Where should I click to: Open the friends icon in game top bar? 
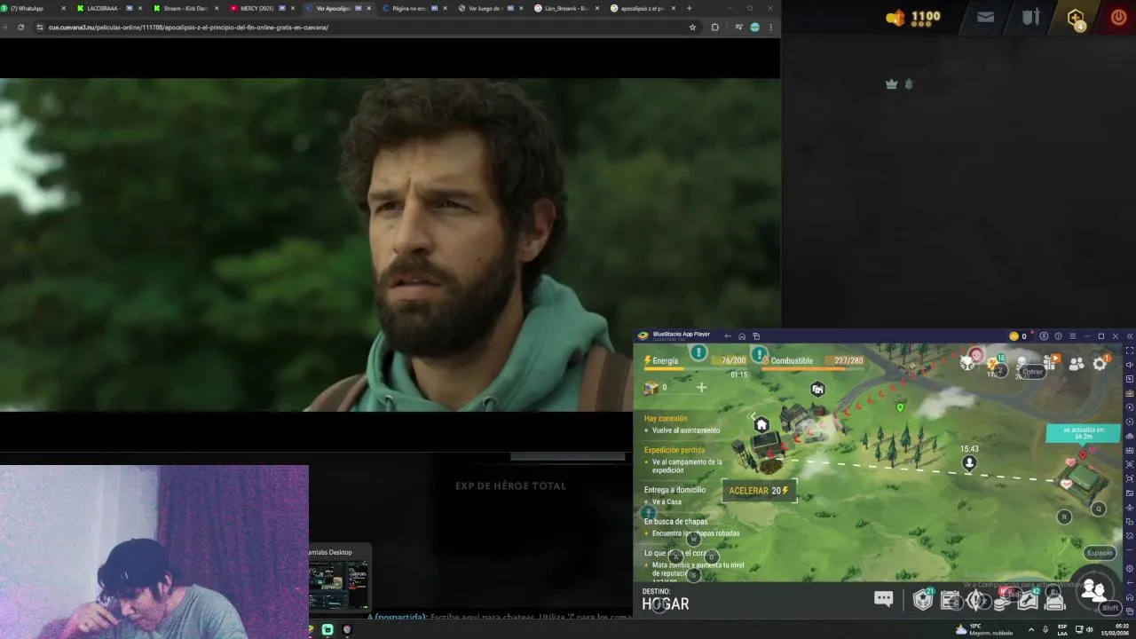1077,363
